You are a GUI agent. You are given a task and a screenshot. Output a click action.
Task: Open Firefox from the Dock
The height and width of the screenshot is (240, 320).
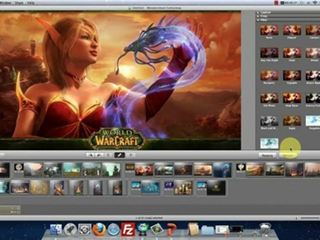[x=99, y=229]
